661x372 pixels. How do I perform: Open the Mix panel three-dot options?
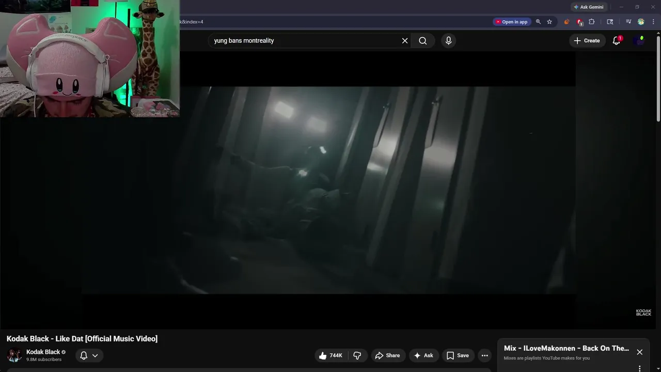point(639,368)
